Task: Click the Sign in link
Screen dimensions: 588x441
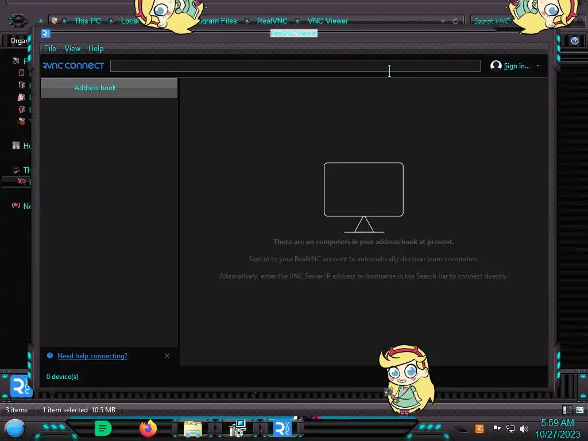Action: [516, 66]
